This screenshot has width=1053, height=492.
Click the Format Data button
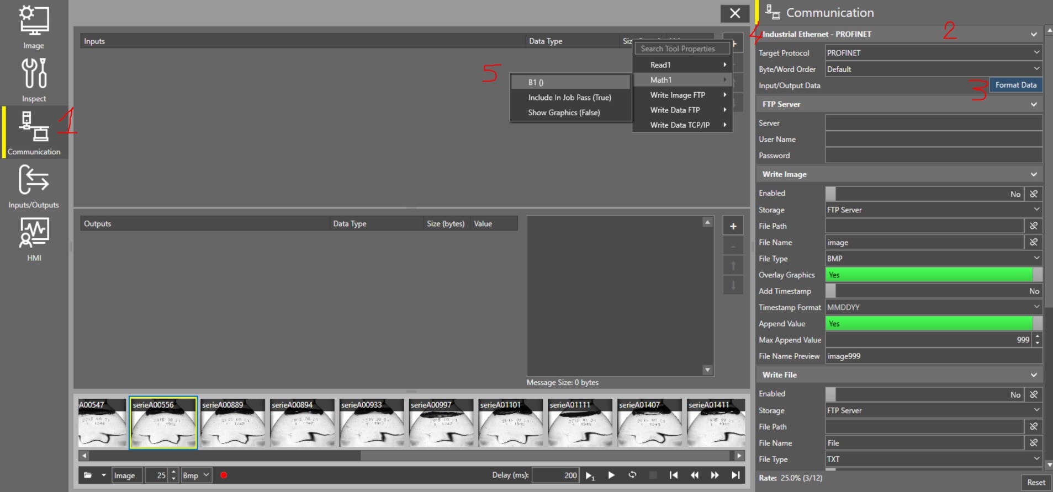pyautogui.click(x=1015, y=85)
